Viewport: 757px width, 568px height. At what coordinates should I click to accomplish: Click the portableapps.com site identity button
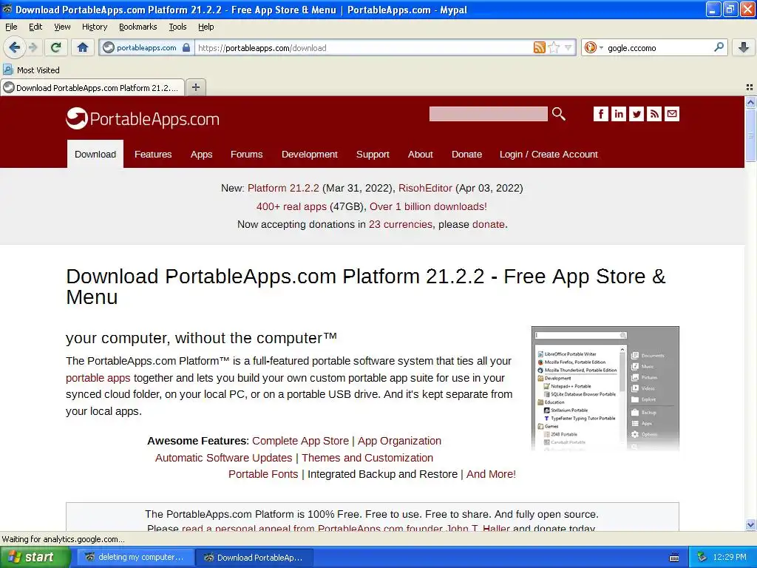(147, 48)
